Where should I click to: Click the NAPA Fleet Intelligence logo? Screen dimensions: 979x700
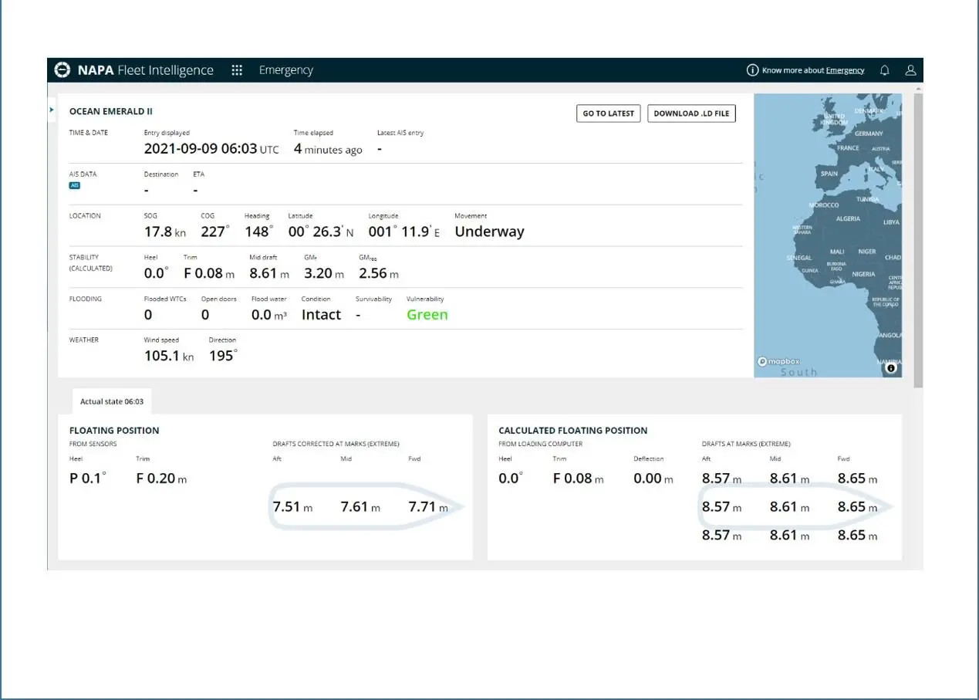[133, 70]
